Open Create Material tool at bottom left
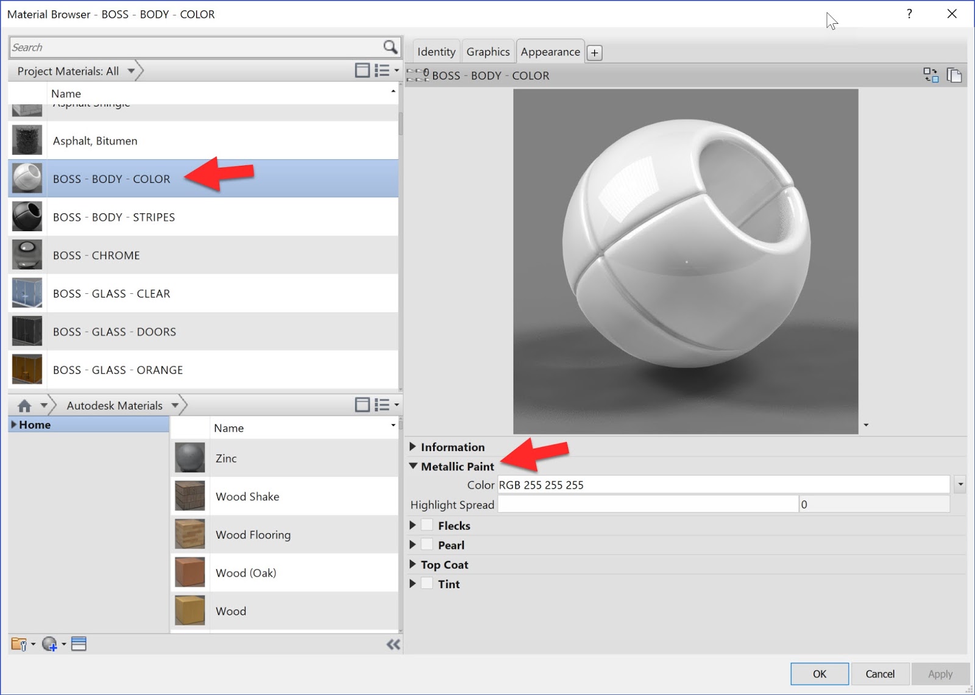The height and width of the screenshot is (695, 975). [x=51, y=644]
